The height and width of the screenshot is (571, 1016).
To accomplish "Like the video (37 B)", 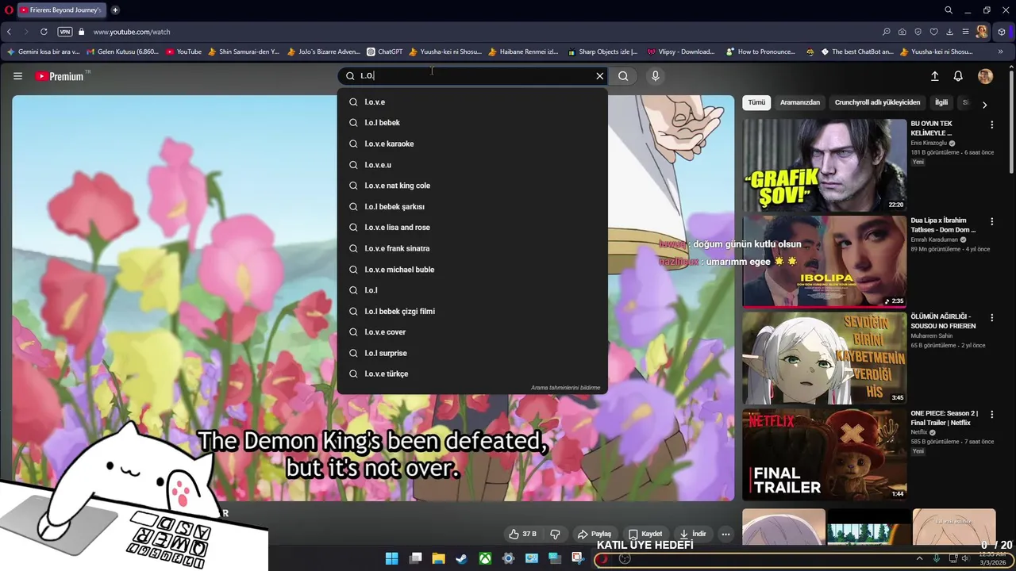I will [x=522, y=534].
